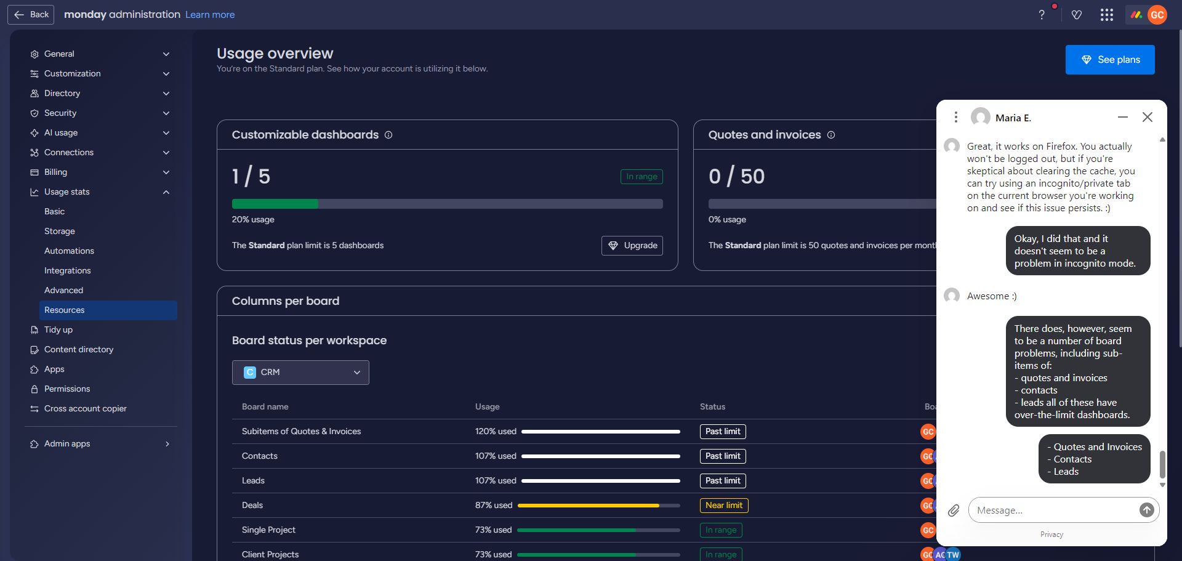Send the chat message with arrow button
The image size is (1182, 561).
point(1146,510)
